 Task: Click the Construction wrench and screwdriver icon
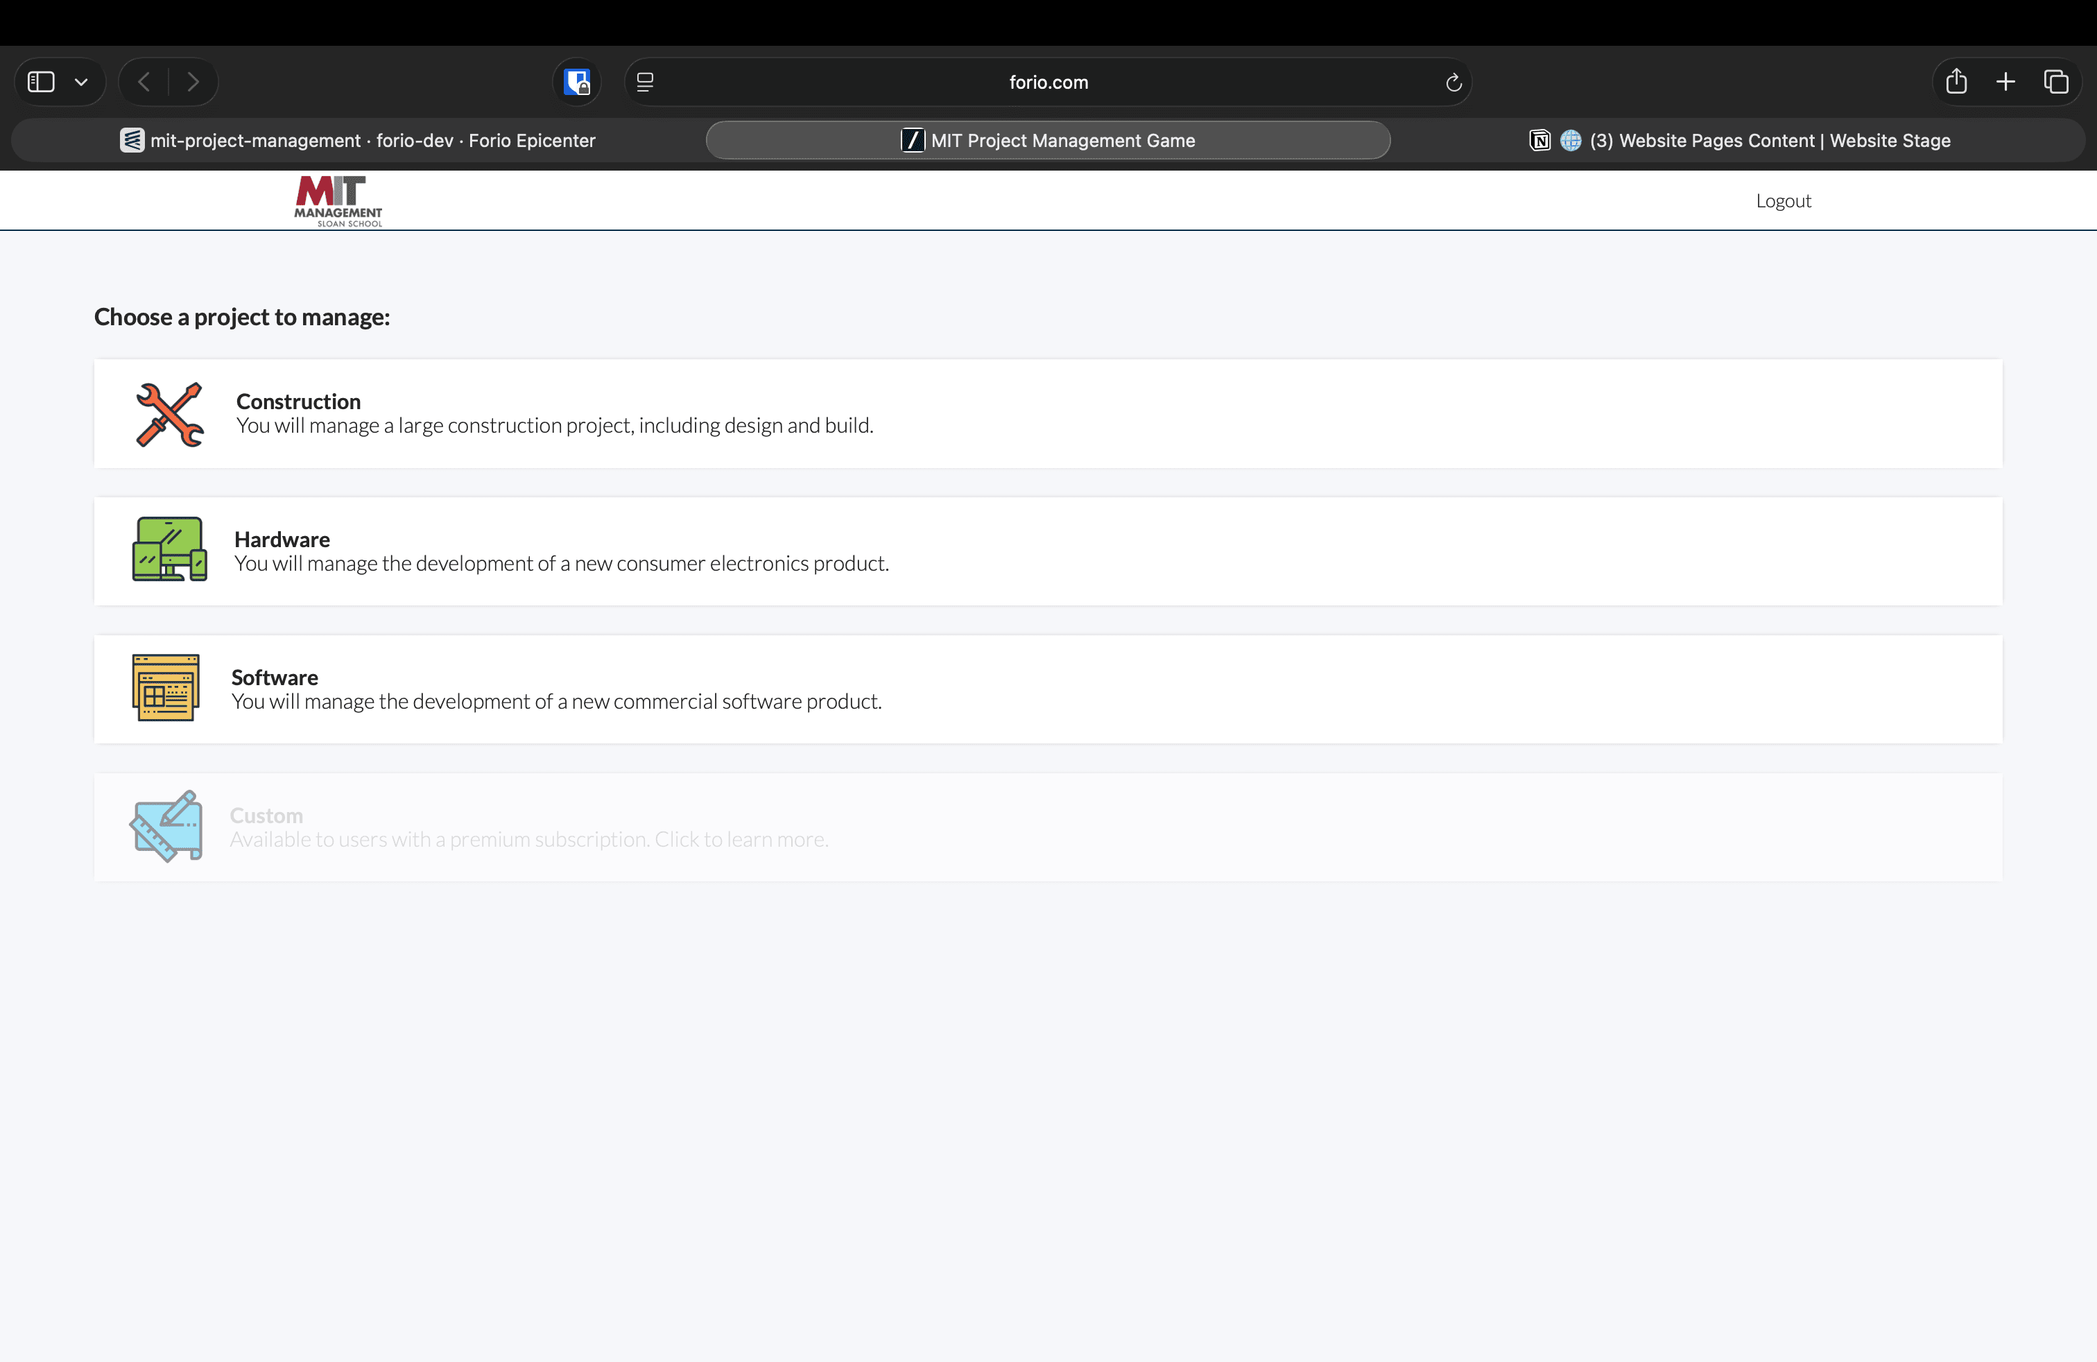169,414
